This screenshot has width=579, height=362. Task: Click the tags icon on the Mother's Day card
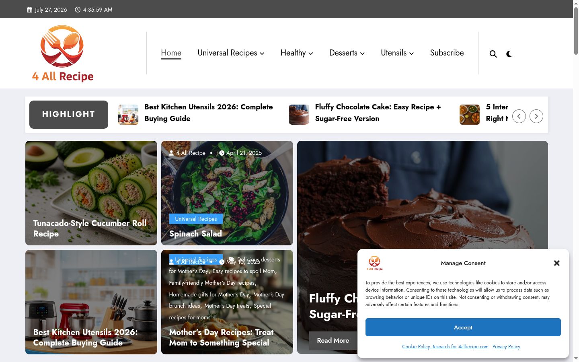coord(232,259)
